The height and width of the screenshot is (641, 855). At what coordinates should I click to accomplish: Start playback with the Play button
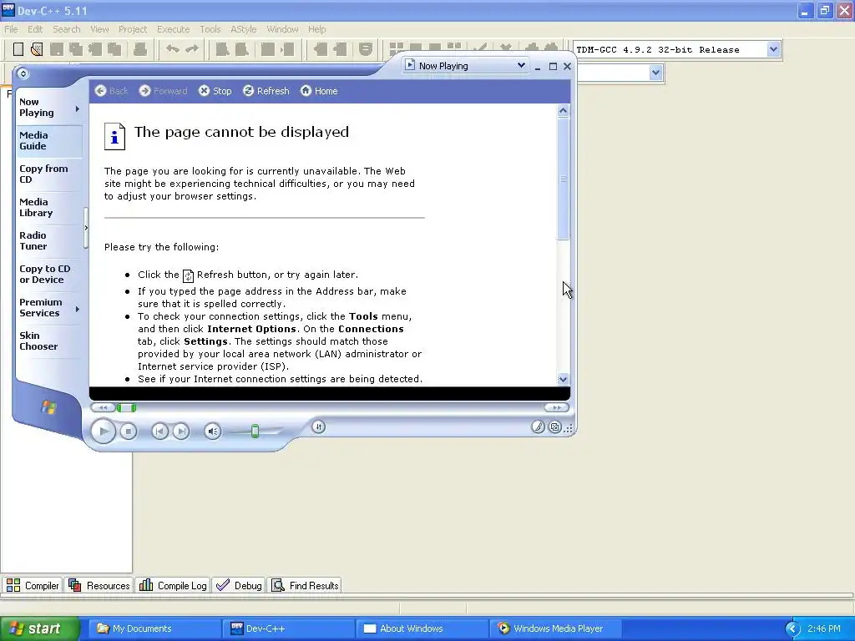(x=103, y=432)
